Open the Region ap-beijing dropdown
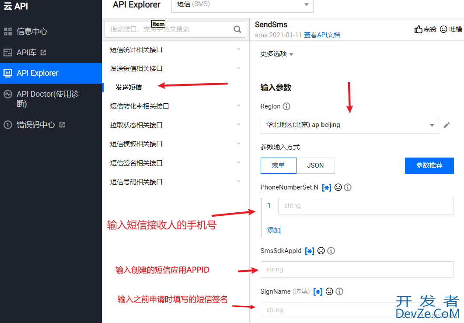 pyautogui.click(x=349, y=125)
